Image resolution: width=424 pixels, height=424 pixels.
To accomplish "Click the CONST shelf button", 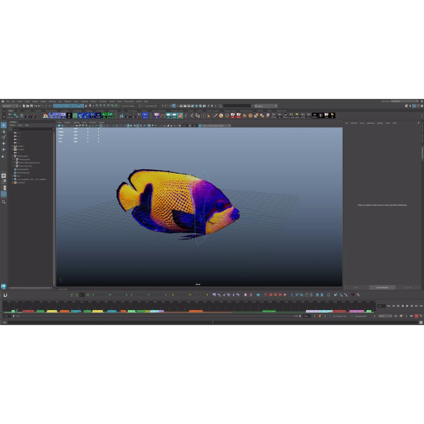I will click(98, 115).
